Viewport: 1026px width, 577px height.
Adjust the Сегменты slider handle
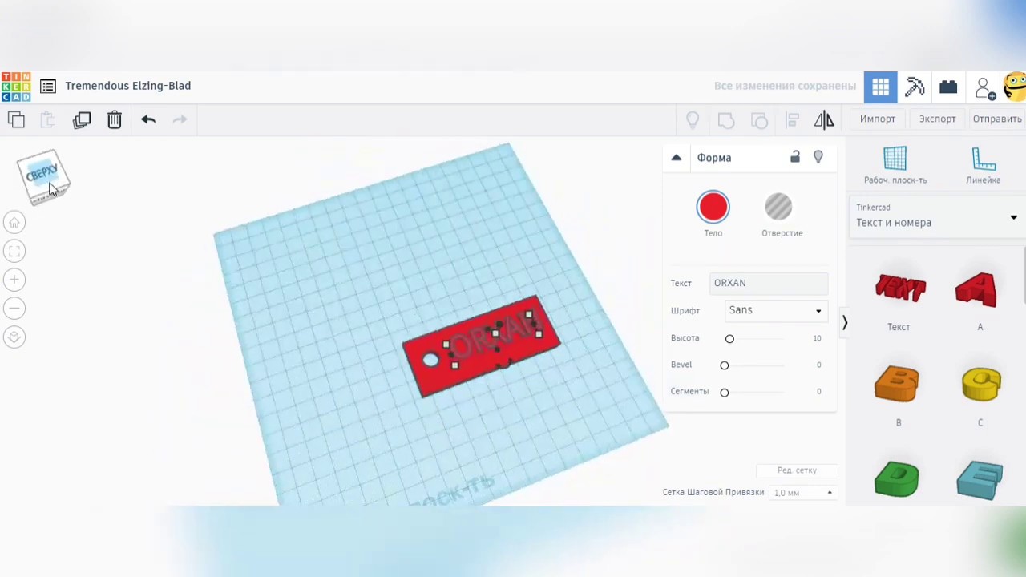(724, 392)
